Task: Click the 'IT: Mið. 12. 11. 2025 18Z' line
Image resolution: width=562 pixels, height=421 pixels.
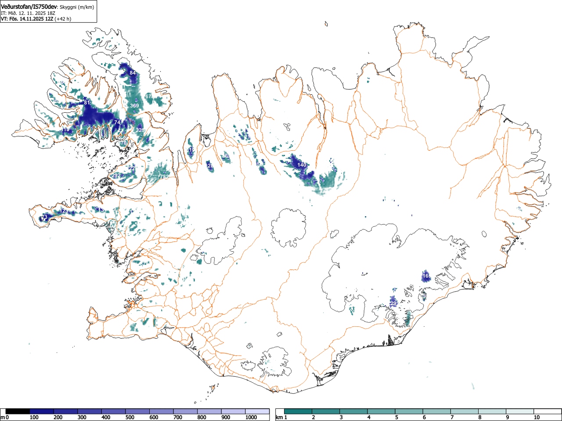Action: (x=28, y=13)
